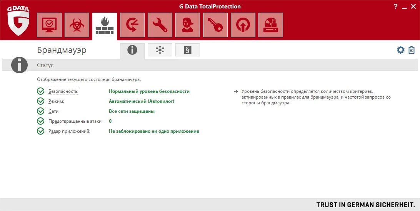Click the Предотвращенные атаки label
Screen dimensions: 420x211
point(75,121)
